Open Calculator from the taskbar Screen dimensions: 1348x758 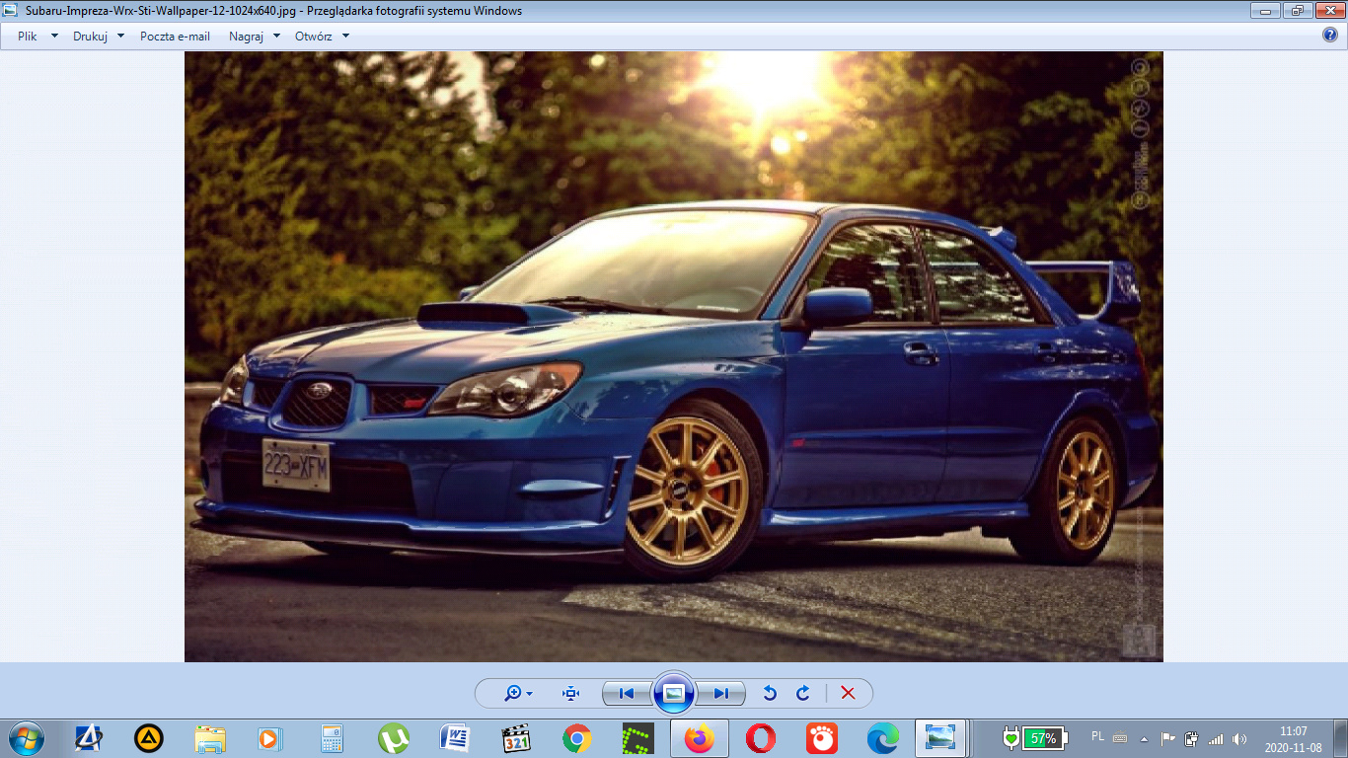tap(332, 738)
